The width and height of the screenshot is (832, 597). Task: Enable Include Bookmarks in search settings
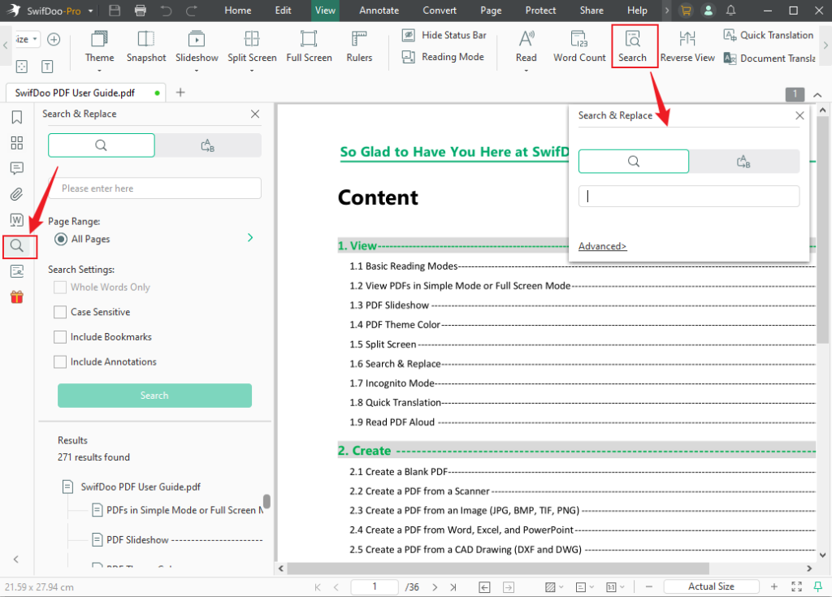[x=59, y=336]
